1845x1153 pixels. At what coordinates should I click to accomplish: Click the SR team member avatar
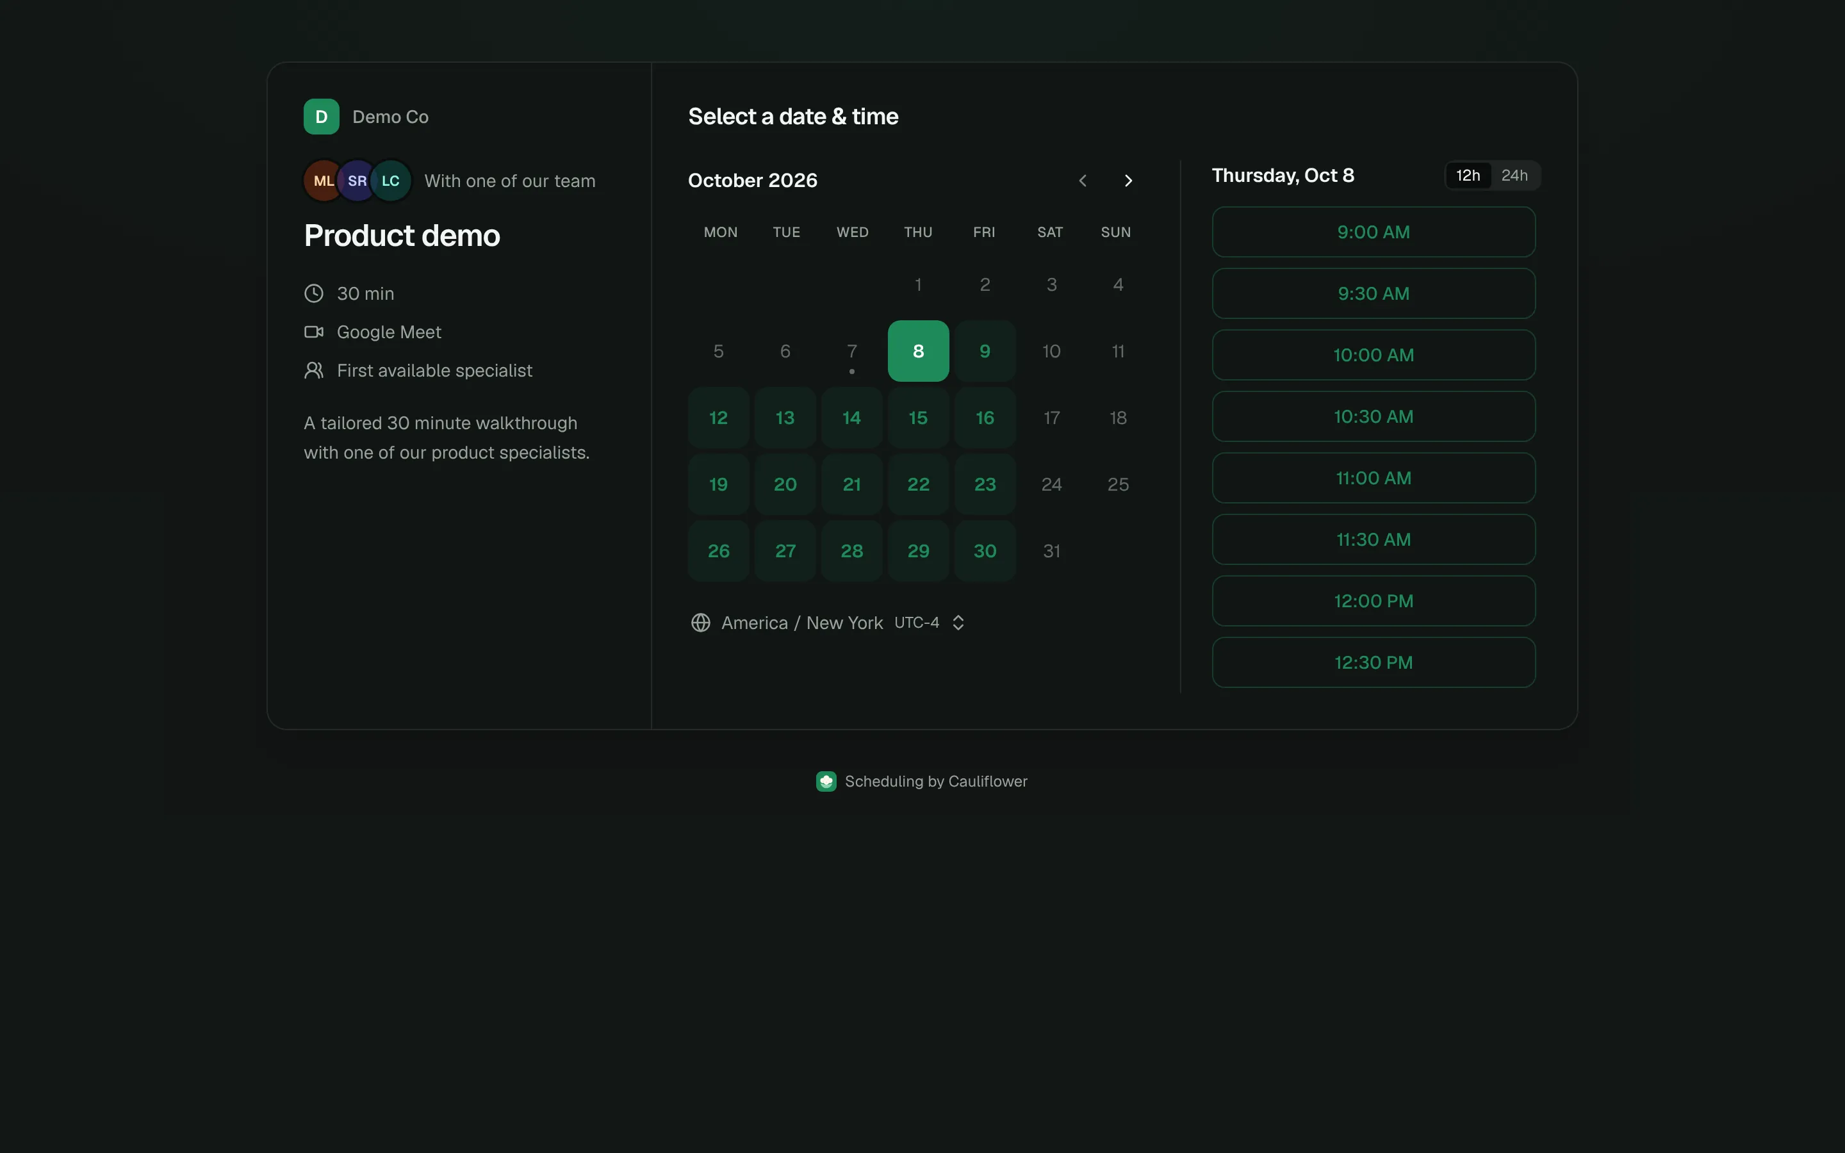[356, 181]
